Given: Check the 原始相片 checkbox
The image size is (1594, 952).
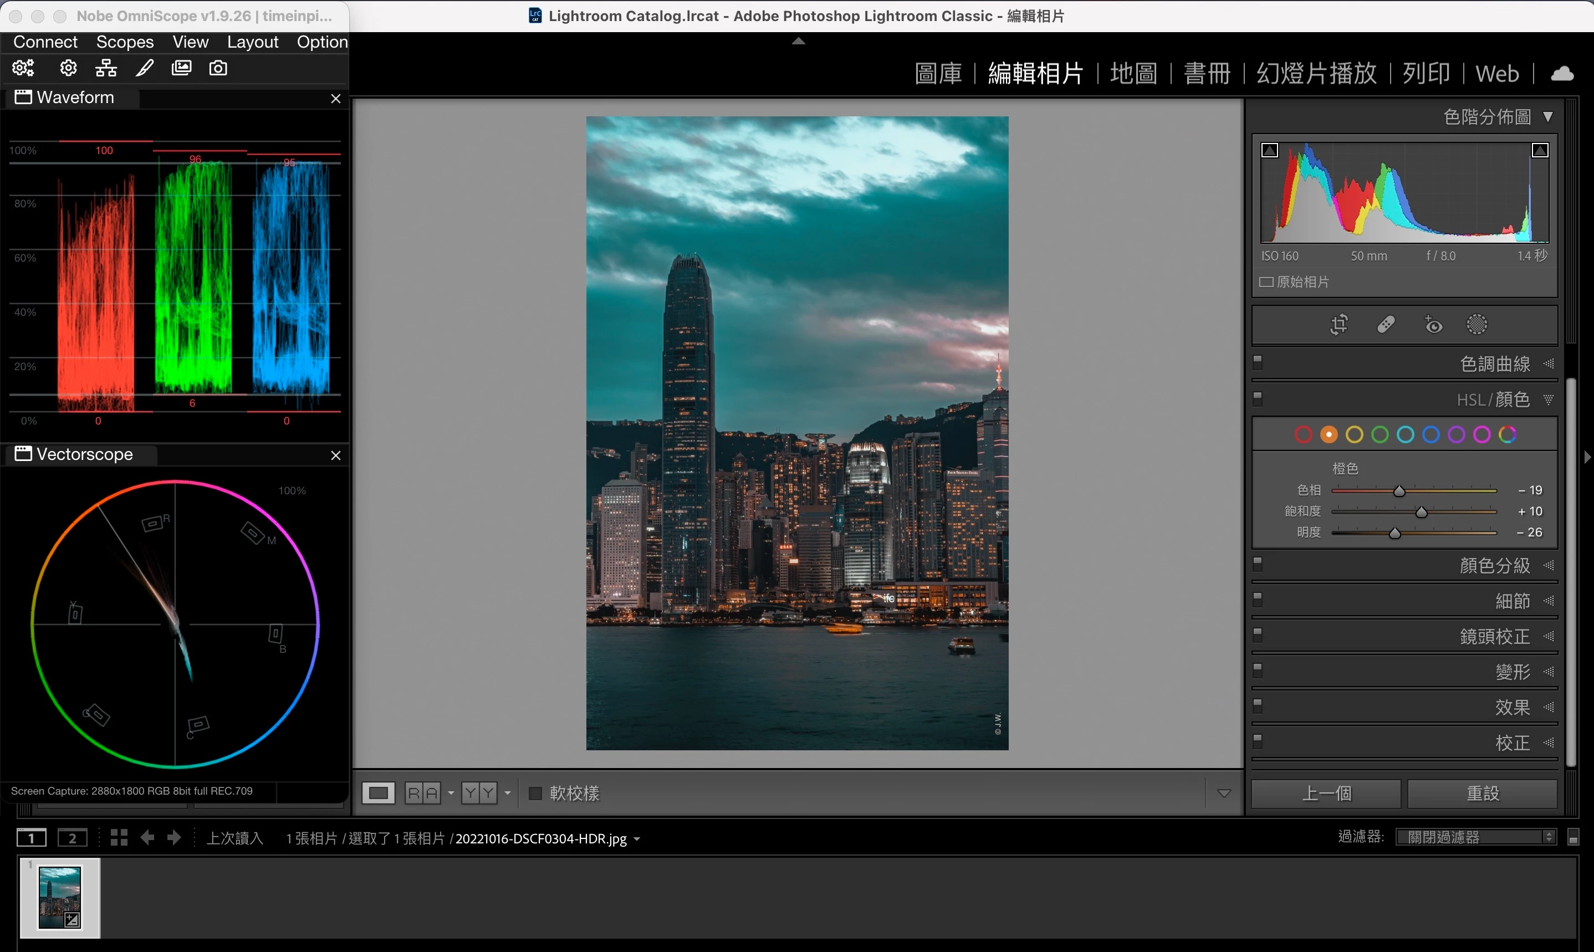Looking at the screenshot, I should pos(1266,282).
